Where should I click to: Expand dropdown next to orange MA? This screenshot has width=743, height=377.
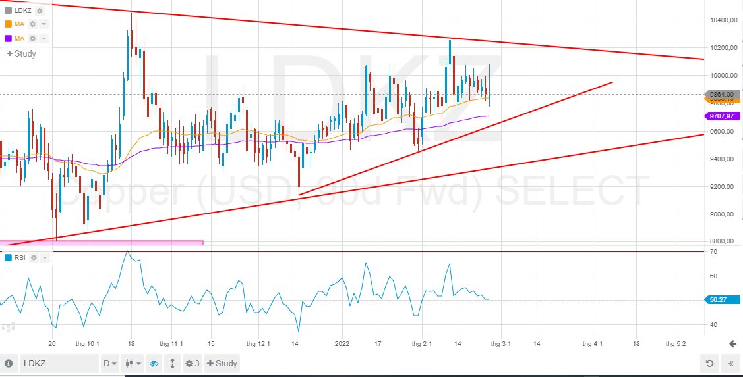[44, 24]
